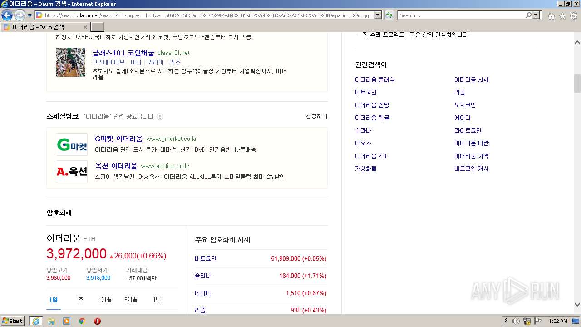The height and width of the screenshot is (327, 581).
Task: Select the 1주 chart period tab
Action: click(79, 300)
